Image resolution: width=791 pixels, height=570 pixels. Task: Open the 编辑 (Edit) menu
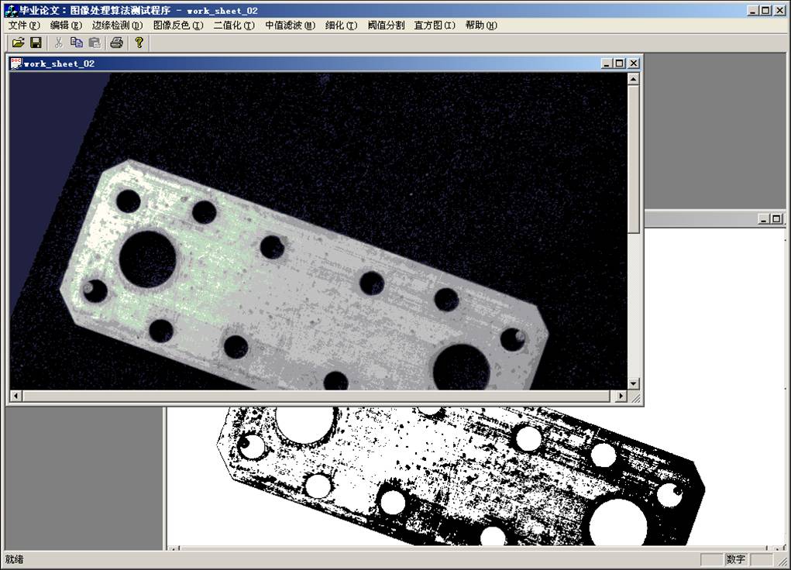(x=65, y=26)
